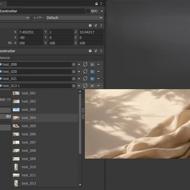Click refresh icon in test_013 1 row
This screenshot has width=190, height=190.
coord(85,86)
